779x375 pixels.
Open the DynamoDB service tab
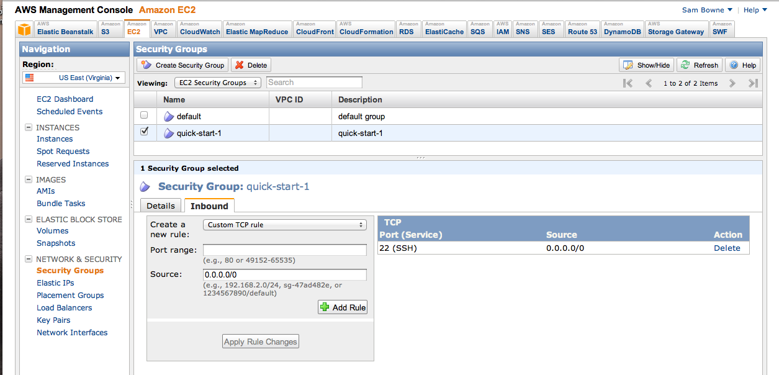(623, 29)
